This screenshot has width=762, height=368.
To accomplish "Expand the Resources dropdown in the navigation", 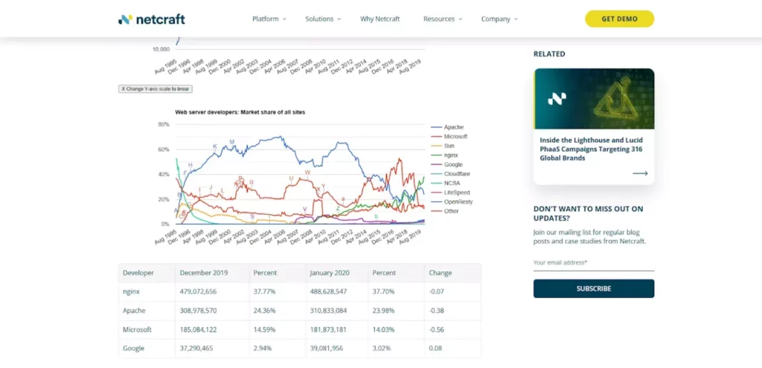I will [x=442, y=19].
